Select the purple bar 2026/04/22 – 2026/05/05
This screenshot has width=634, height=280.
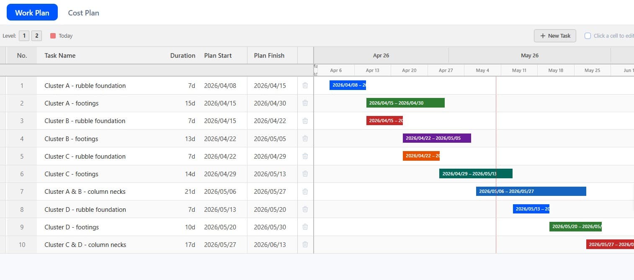pos(437,138)
